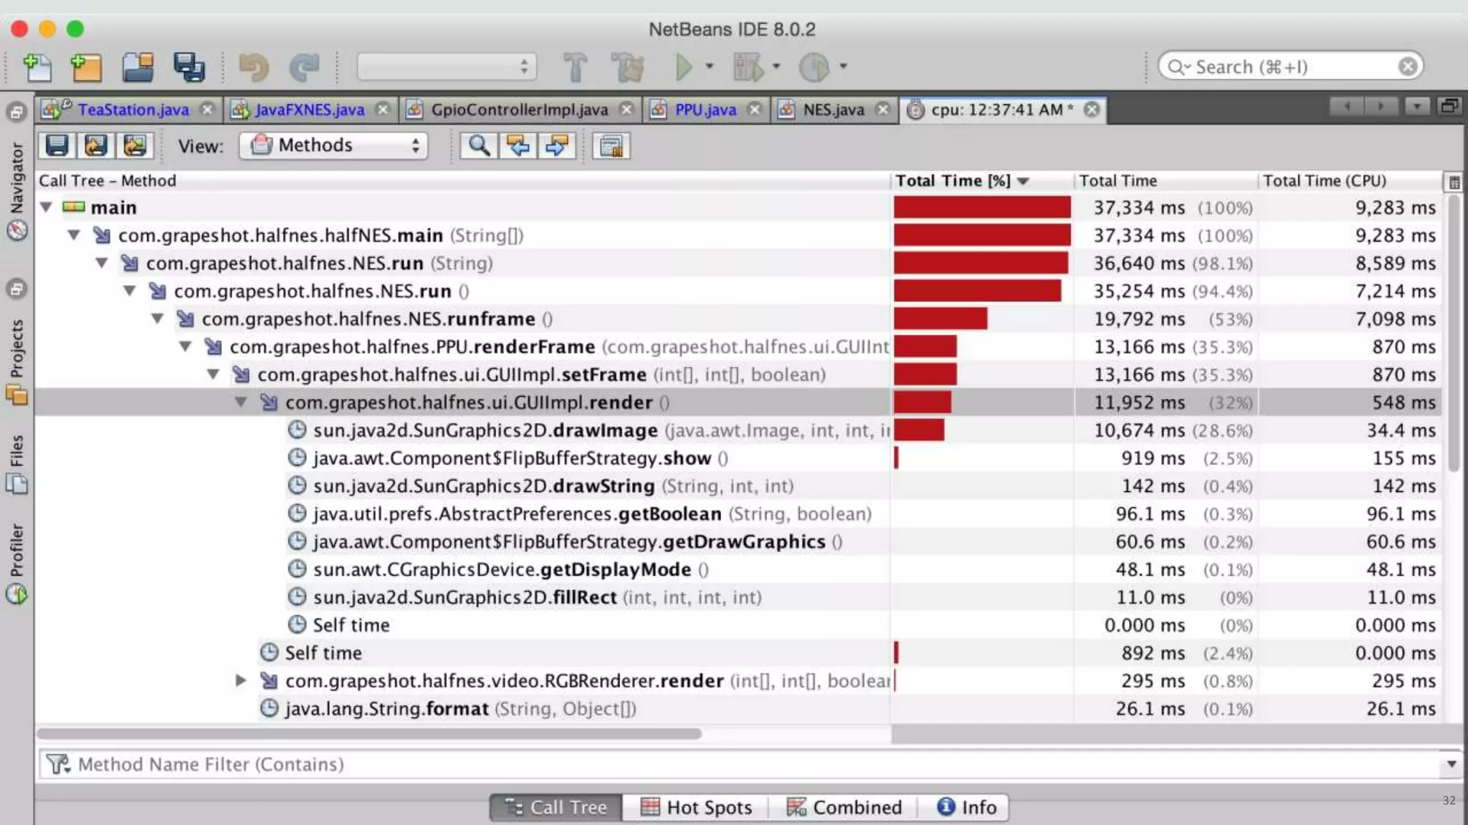Click the New Project toolbar icon

click(x=86, y=67)
